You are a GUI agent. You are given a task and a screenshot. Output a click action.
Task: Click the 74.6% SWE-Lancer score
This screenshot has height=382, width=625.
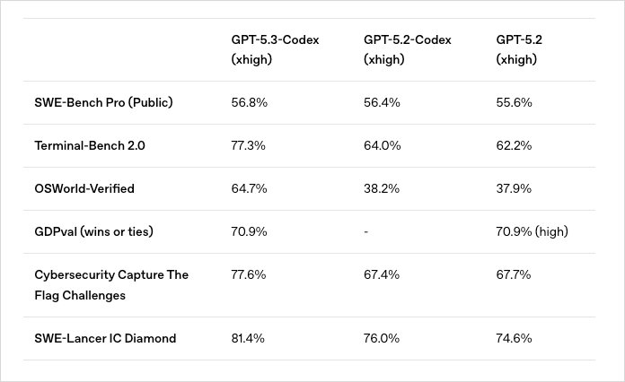tap(515, 338)
